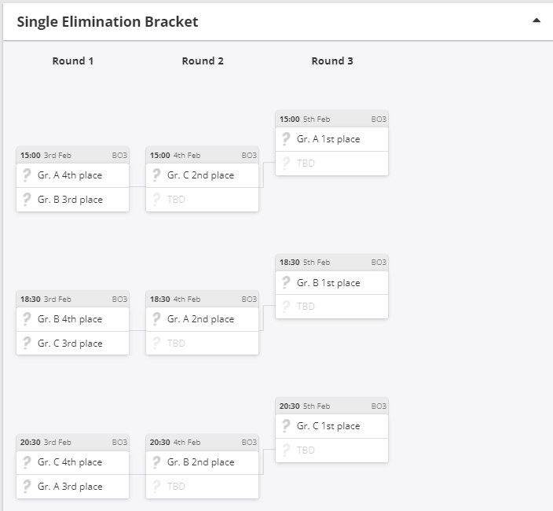Click the Single Elimination Bracket title

(x=108, y=22)
